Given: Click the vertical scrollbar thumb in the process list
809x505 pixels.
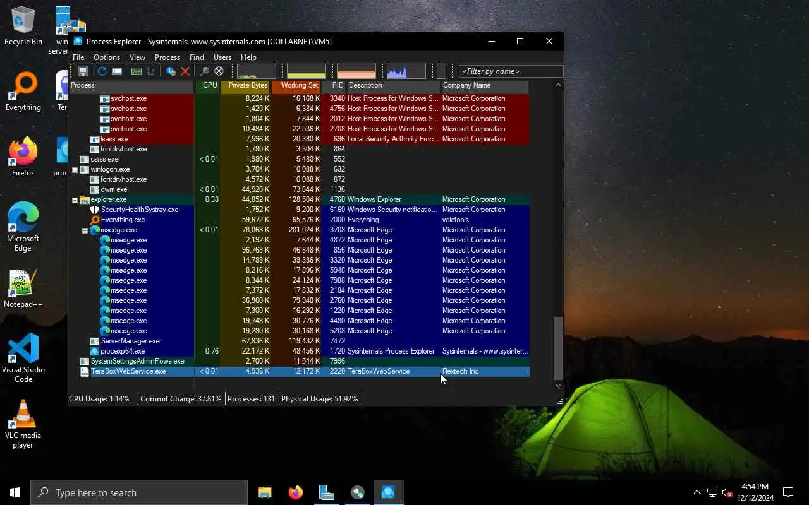Looking at the screenshot, I should pyautogui.click(x=558, y=347).
